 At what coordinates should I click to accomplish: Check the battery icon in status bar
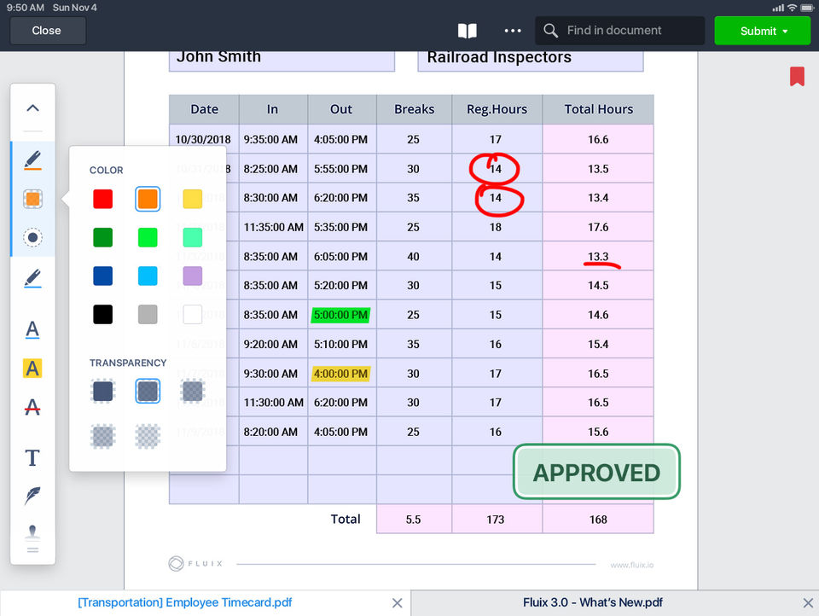coord(807,8)
